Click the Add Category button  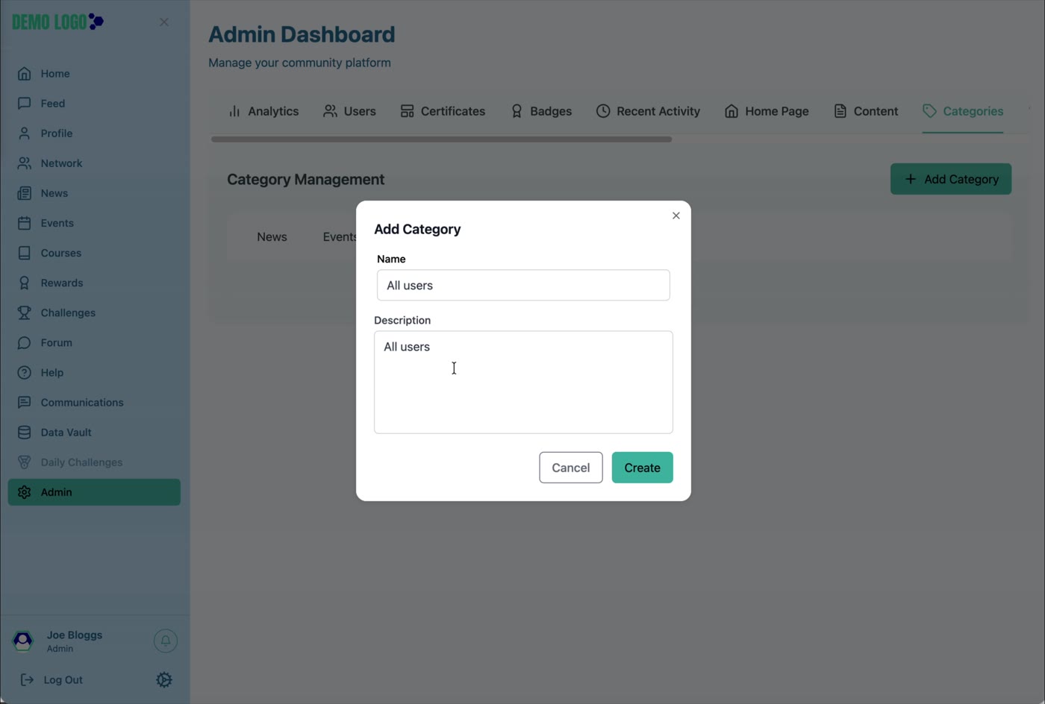pos(951,179)
